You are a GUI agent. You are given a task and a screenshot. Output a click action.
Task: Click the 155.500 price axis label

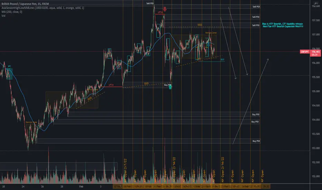[316, 77]
